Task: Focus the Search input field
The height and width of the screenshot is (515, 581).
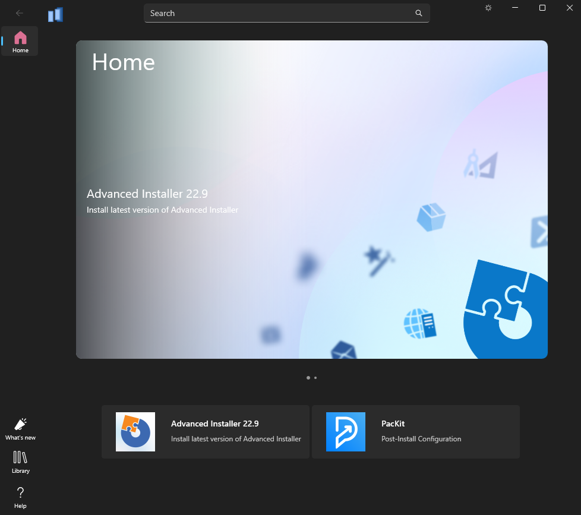Action: coord(286,13)
